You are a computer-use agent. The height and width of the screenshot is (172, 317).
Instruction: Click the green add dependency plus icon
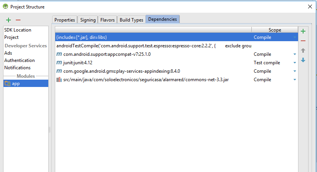303,32
